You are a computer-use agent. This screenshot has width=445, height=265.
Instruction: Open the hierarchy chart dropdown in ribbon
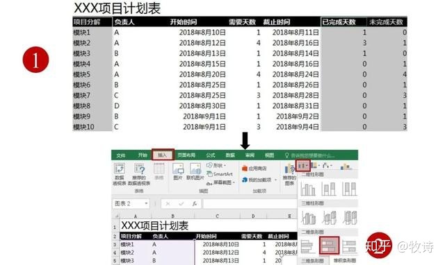pos(316,165)
